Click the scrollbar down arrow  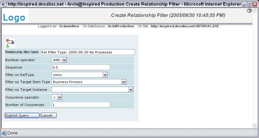(255, 126)
